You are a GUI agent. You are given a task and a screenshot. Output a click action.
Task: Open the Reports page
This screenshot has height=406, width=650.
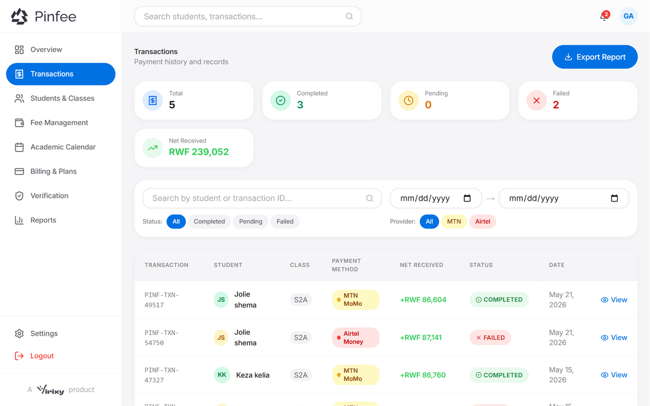pos(61,220)
